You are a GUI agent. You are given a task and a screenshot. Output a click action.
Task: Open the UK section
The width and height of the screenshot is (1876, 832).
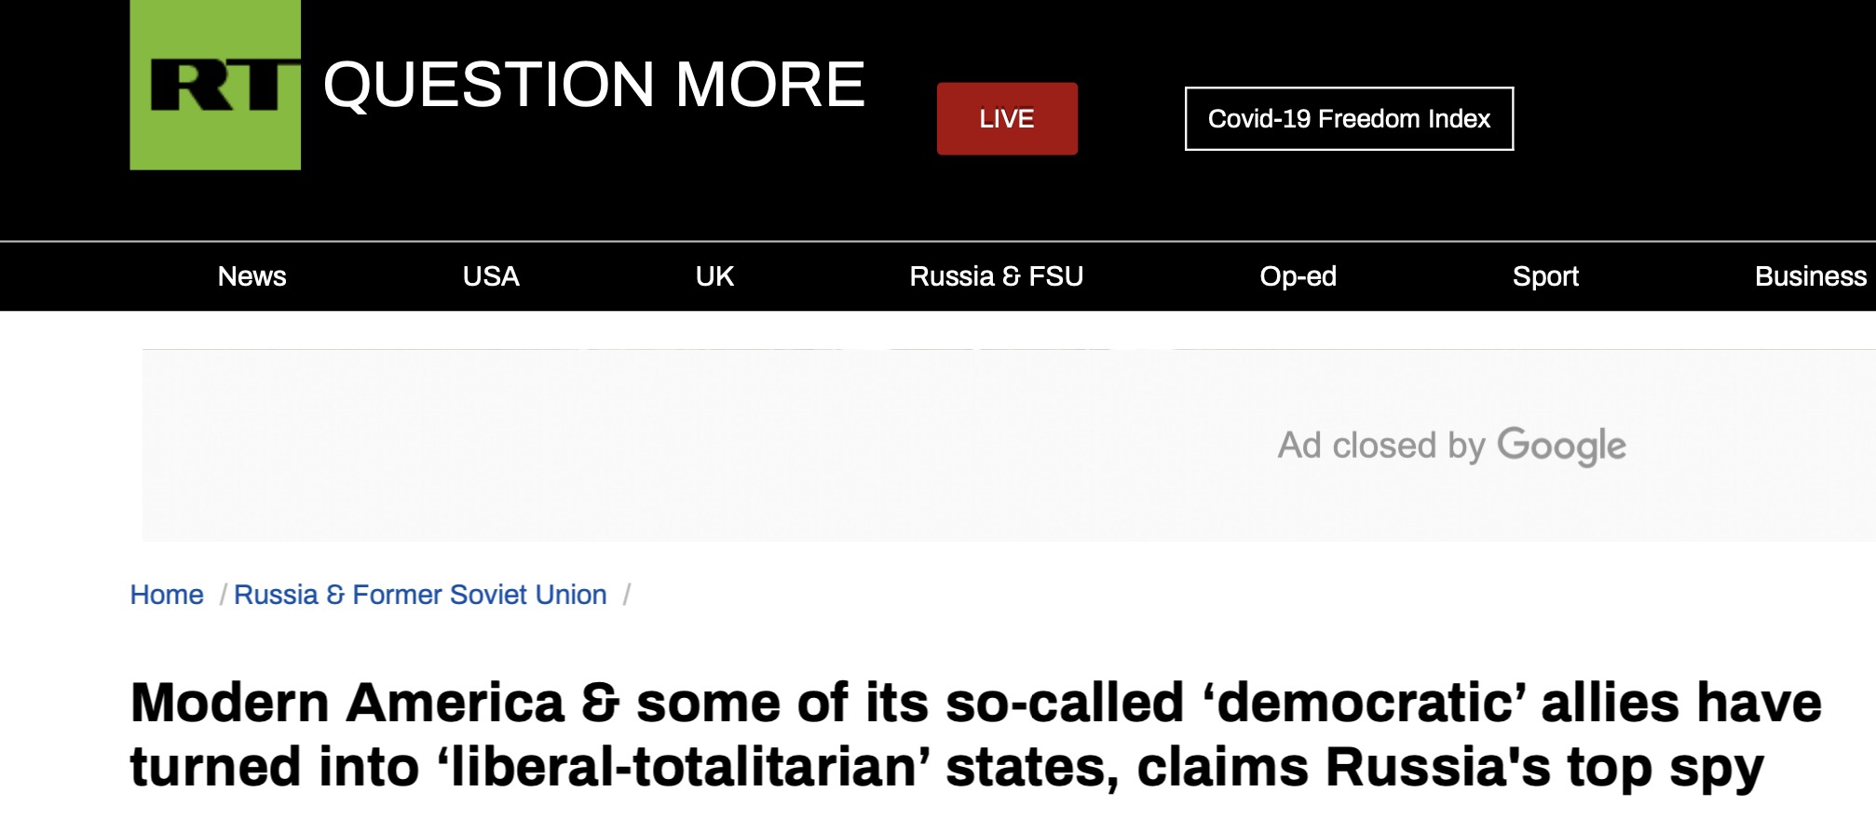714,276
